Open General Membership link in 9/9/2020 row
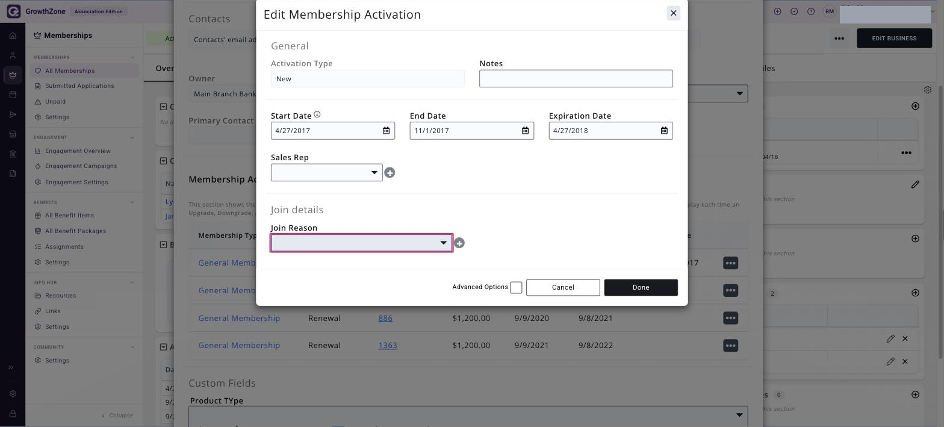 tap(239, 318)
